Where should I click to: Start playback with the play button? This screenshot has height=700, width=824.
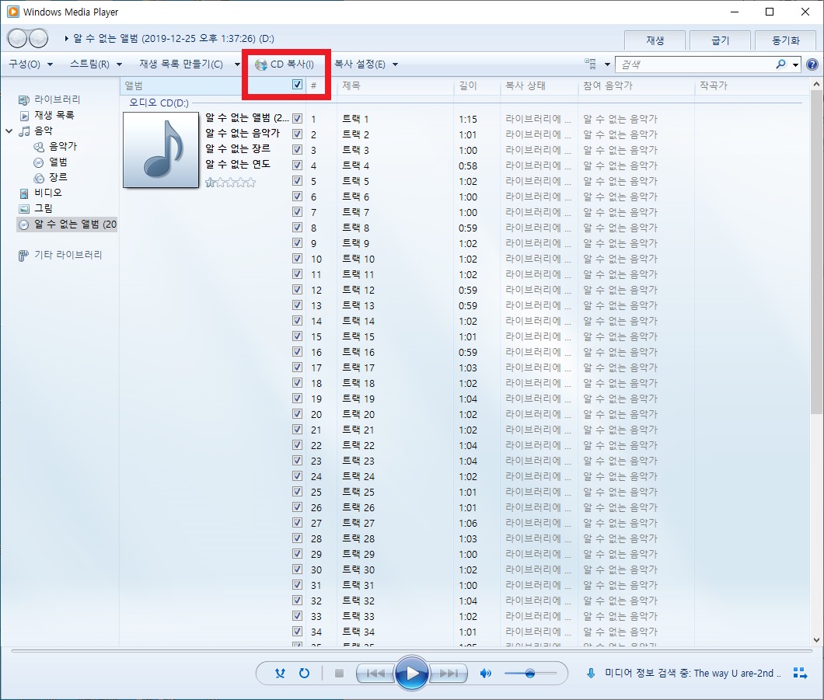pyautogui.click(x=411, y=673)
